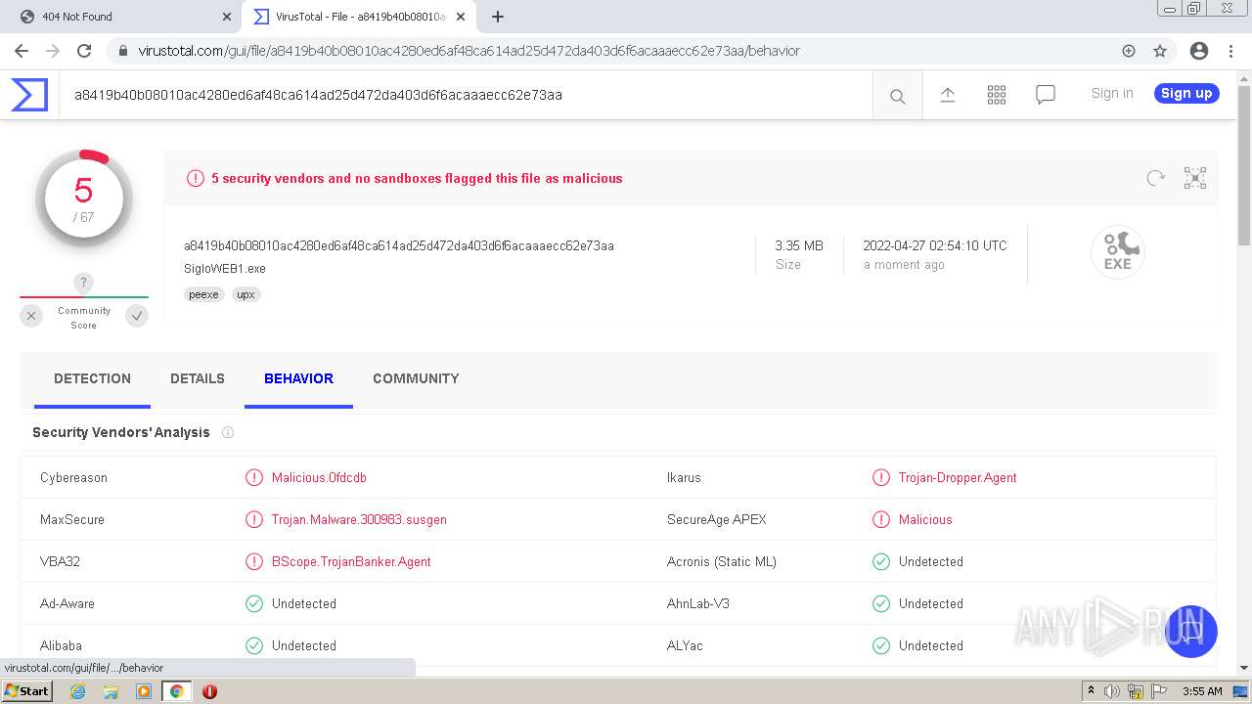Click the 3.35 MB size value
1252x704 pixels.
click(x=799, y=245)
